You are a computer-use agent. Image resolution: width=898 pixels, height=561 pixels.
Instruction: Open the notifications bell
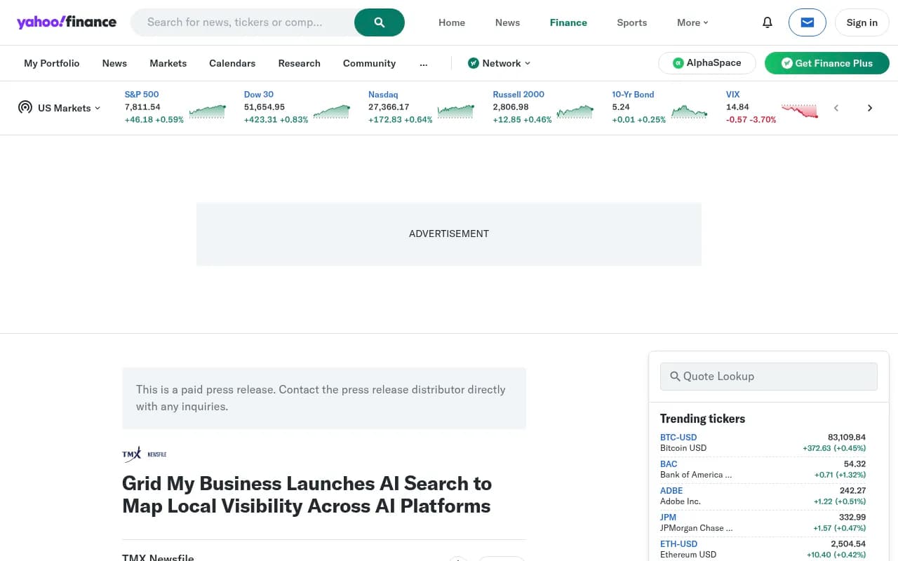click(x=768, y=22)
